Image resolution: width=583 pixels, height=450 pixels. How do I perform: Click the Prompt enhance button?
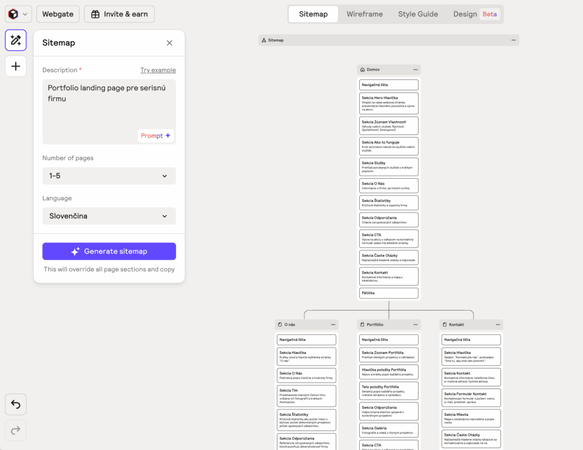tap(155, 135)
